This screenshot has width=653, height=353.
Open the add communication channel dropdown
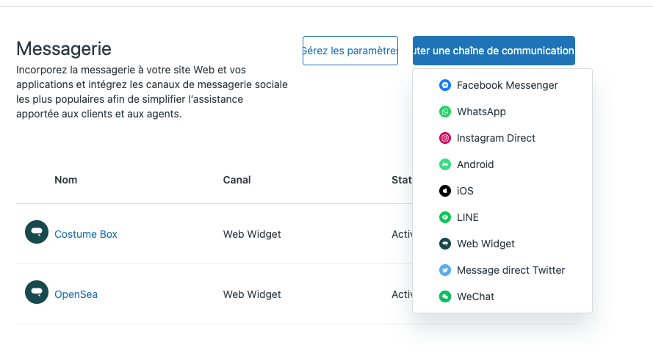click(494, 51)
